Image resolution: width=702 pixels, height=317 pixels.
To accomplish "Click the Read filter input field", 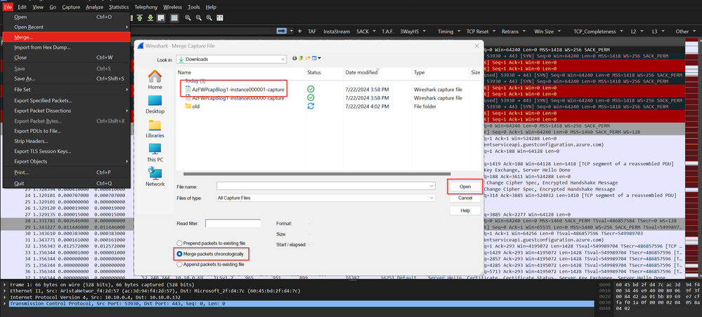I will 233,223.
